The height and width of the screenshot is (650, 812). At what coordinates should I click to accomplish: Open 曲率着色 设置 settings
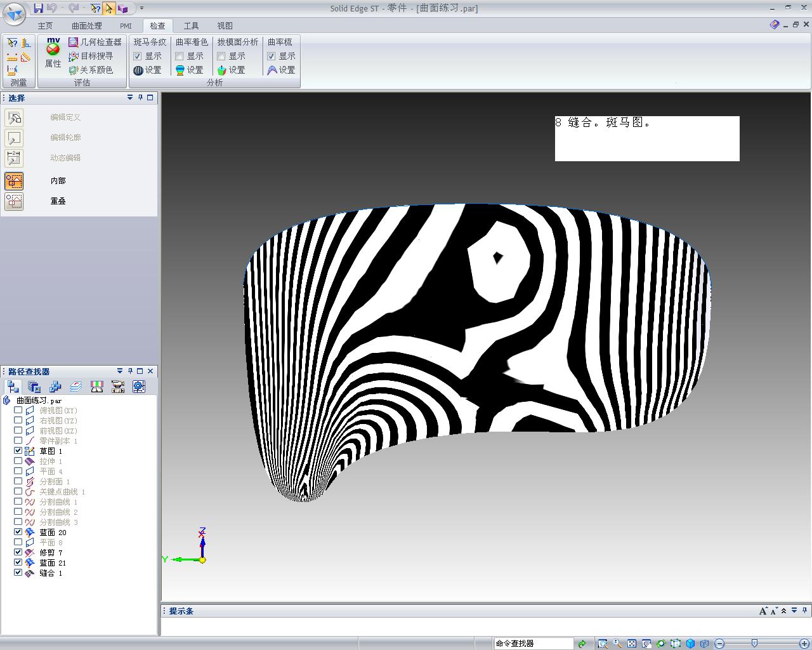190,70
